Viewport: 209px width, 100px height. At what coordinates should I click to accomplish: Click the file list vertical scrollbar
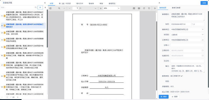click(x=47, y=28)
